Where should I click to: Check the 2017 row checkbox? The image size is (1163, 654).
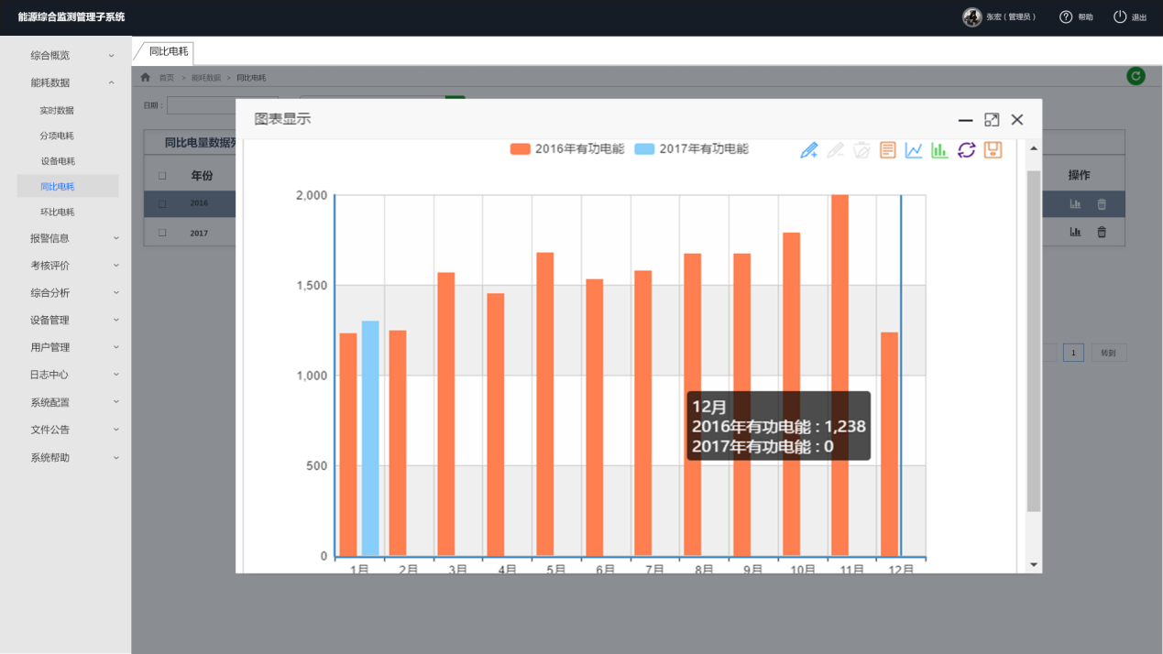coord(162,233)
